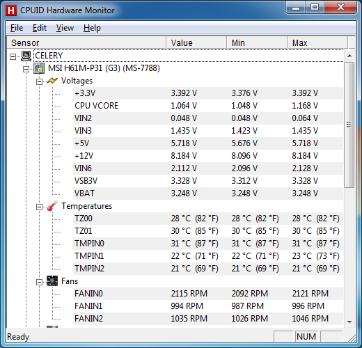Image resolution: width=362 pixels, height=348 pixels.
Task: Open the File menu
Action: tap(17, 28)
